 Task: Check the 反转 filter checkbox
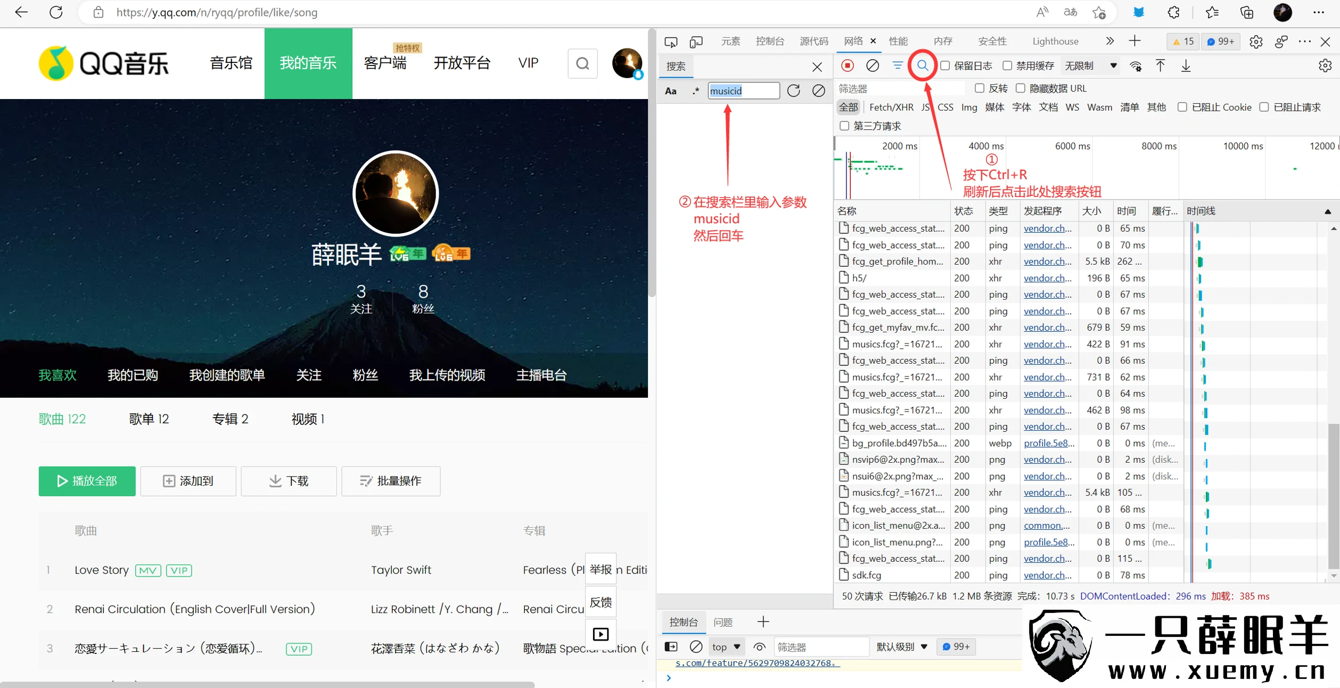pos(980,88)
